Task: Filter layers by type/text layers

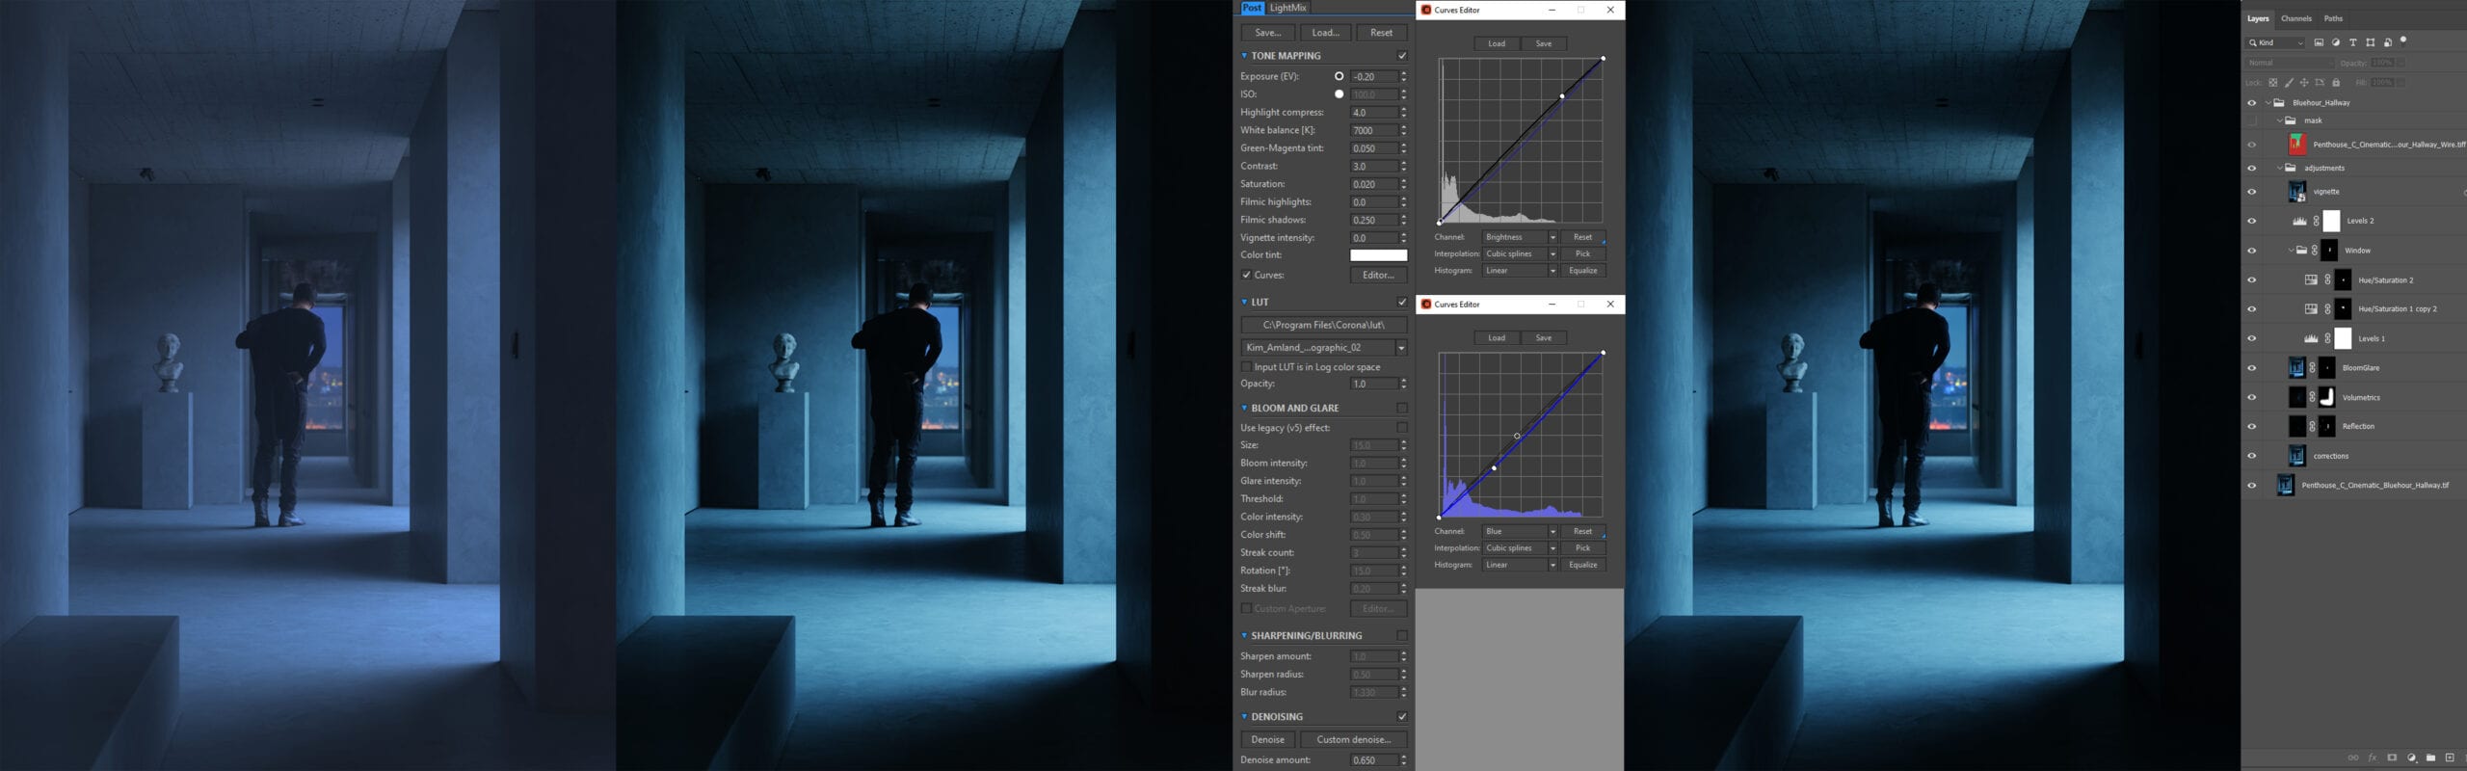Action: click(x=2352, y=42)
